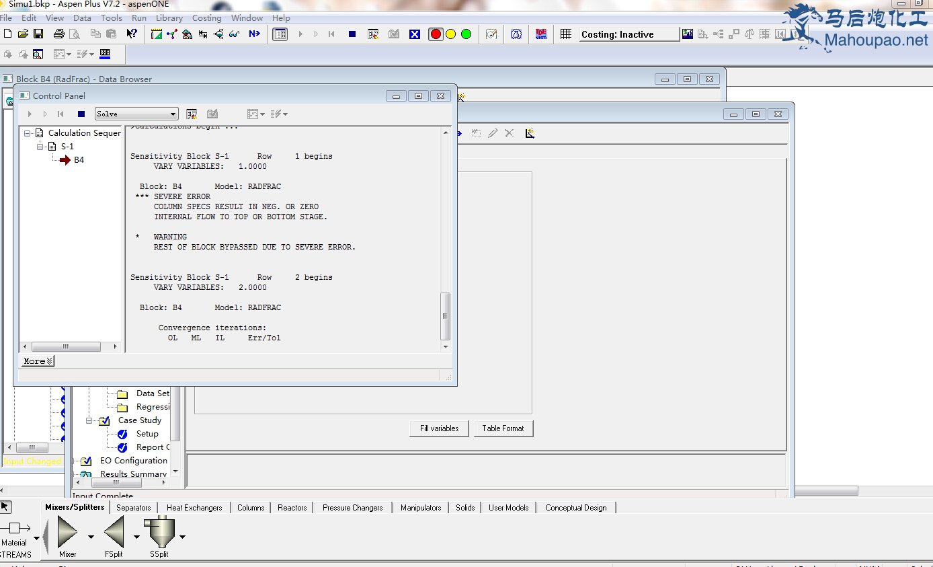Click the Print icon in main toolbar
The image size is (933, 567).
coord(58,34)
